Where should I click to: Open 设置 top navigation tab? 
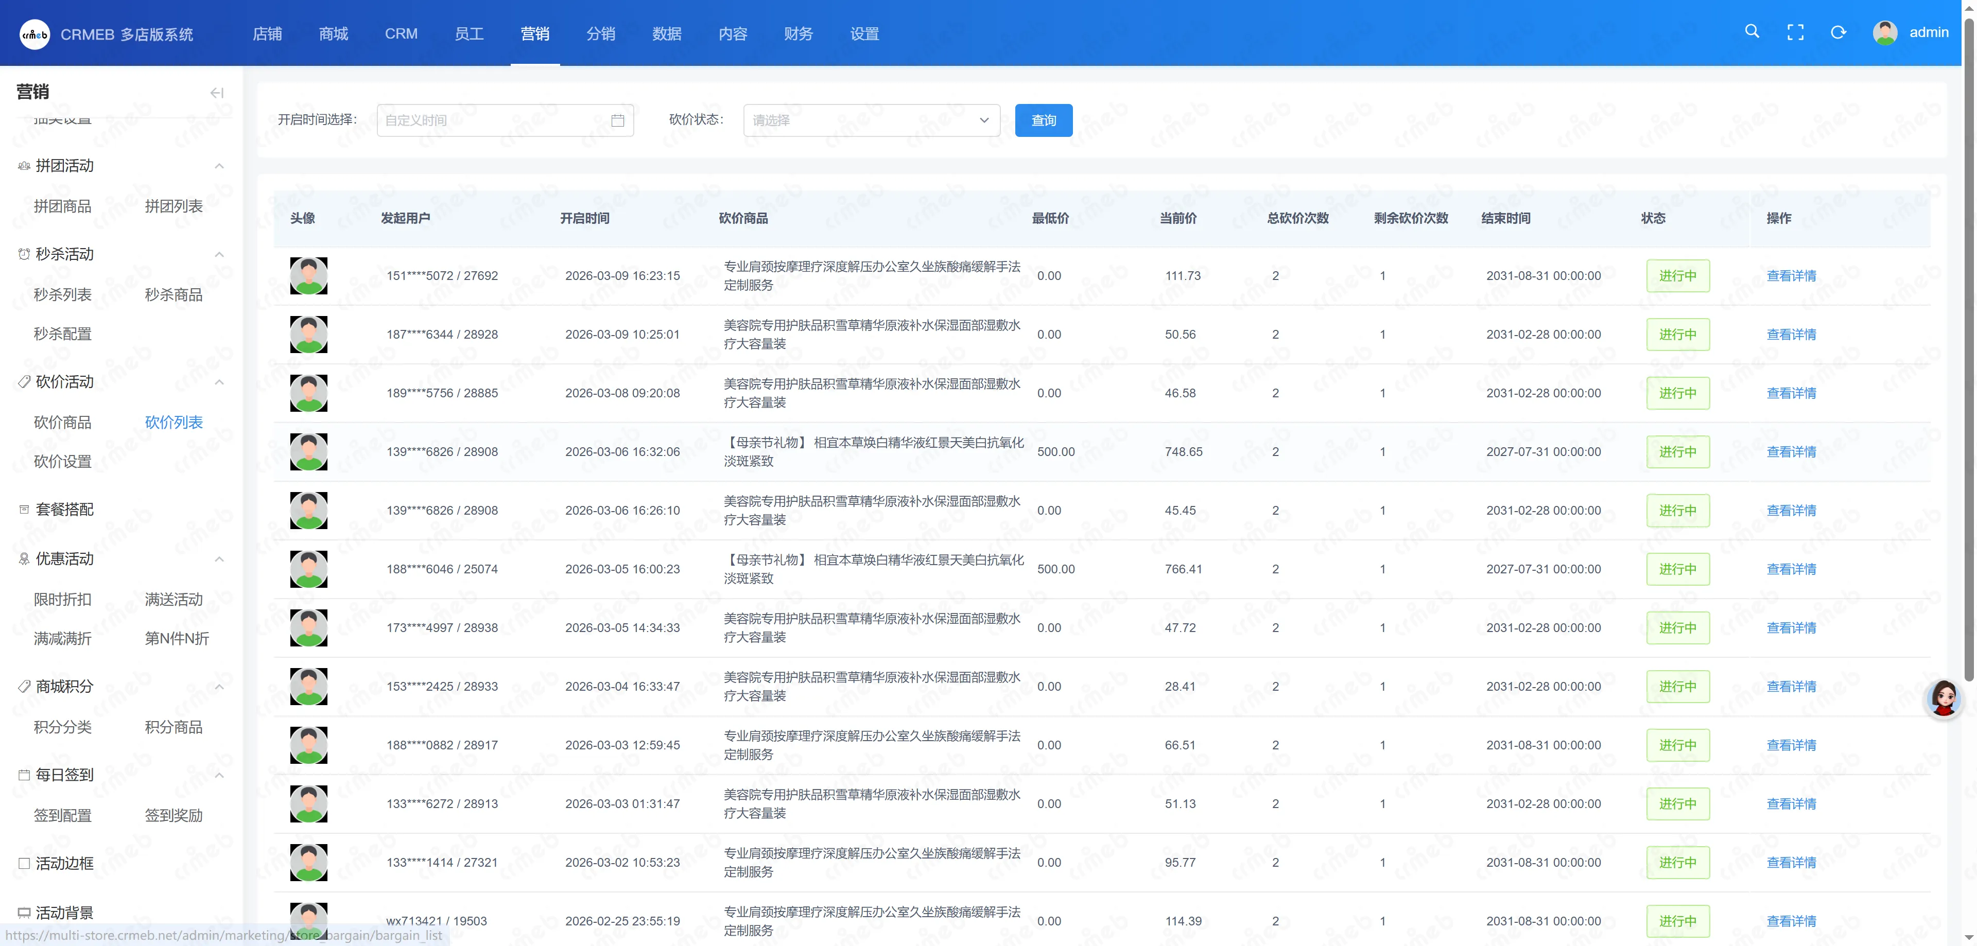click(x=864, y=34)
